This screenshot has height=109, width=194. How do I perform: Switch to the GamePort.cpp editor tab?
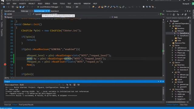(x=9, y=11)
